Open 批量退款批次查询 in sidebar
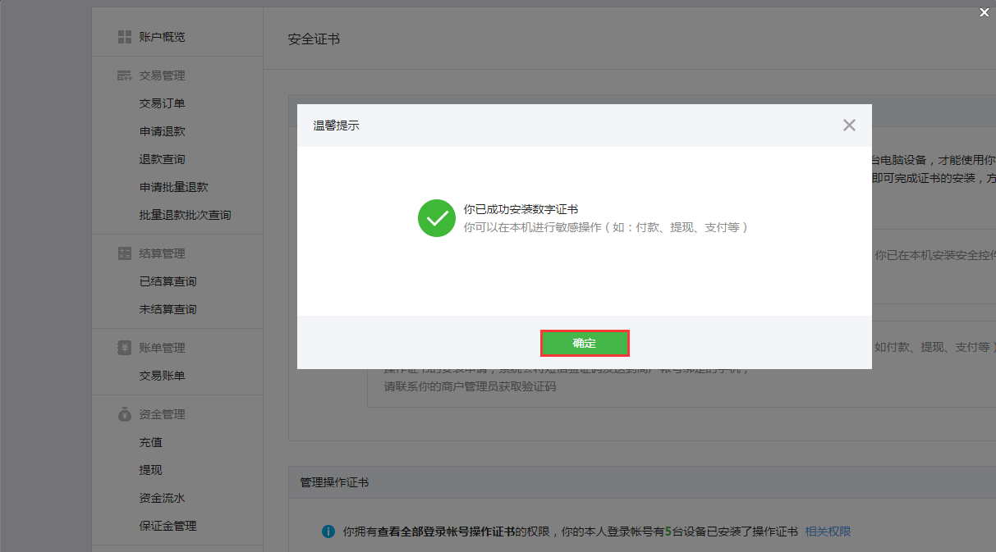 (x=185, y=215)
